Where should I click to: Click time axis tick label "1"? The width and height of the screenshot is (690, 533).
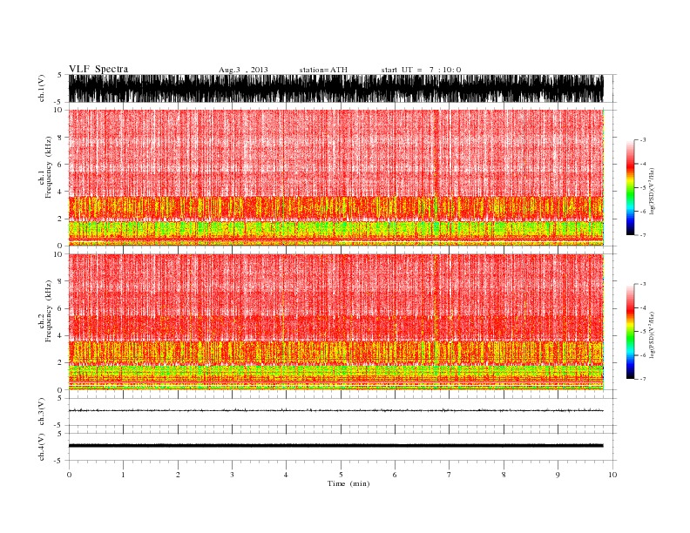(x=123, y=475)
